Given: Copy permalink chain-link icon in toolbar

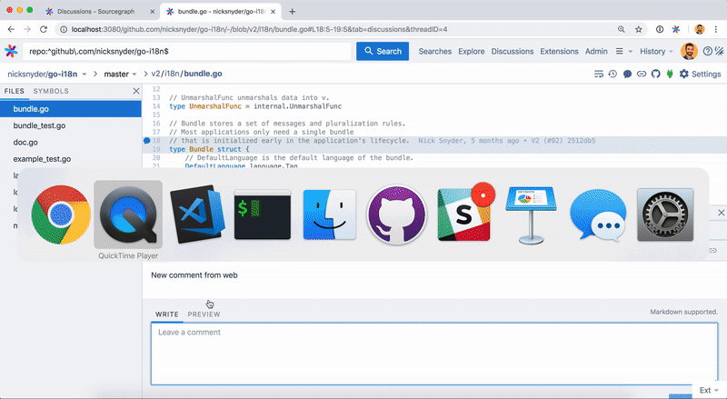Looking at the screenshot, I should (x=642, y=74).
